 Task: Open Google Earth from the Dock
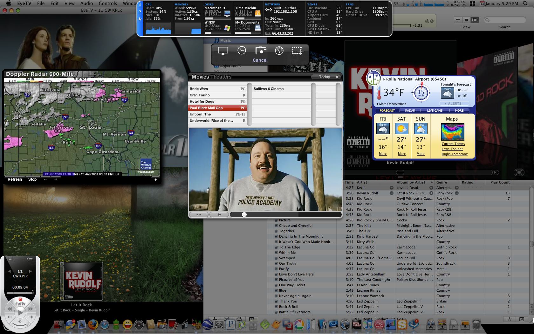pos(208,324)
